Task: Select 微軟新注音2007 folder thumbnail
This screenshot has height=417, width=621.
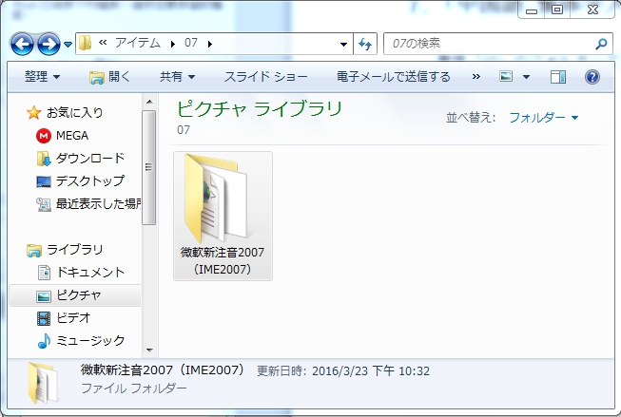Action: pyautogui.click(x=217, y=199)
